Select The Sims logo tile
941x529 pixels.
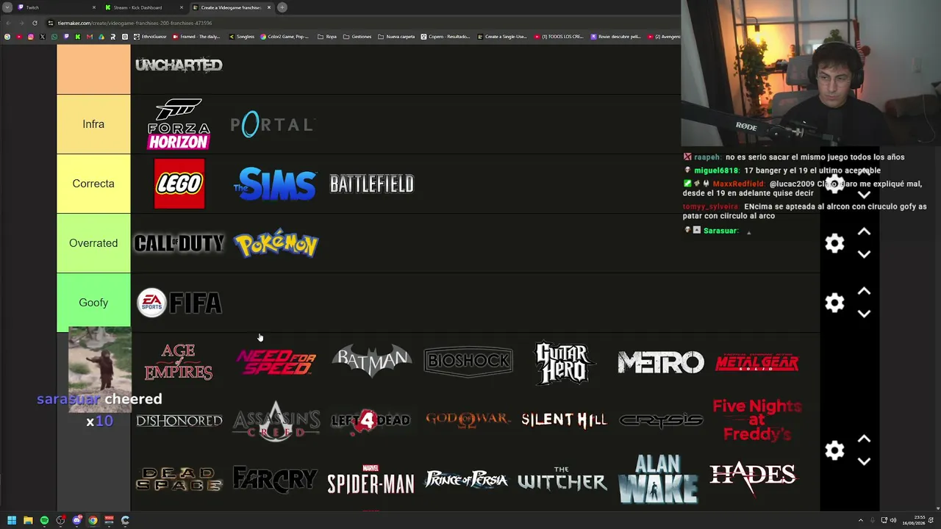(x=275, y=184)
